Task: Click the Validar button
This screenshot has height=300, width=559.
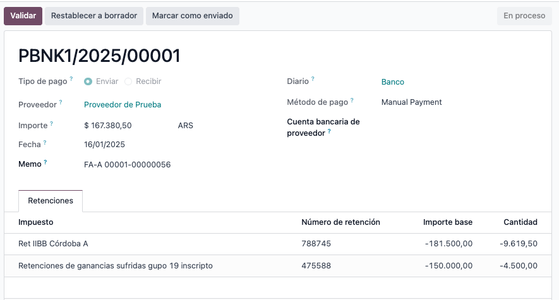Action: pos(23,16)
